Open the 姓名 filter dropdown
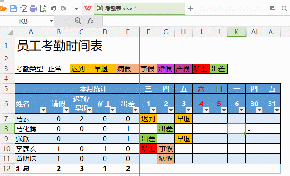 [43, 110]
